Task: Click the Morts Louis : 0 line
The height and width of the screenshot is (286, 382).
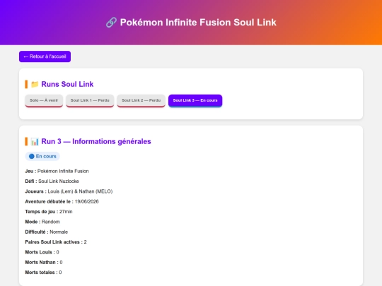Action: point(42,252)
